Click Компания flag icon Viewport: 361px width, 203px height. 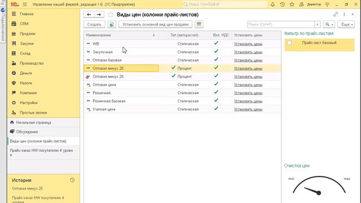(14, 92)
